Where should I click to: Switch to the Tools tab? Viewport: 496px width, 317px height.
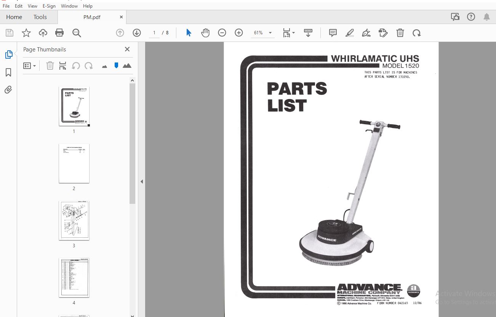click(40, 17)
